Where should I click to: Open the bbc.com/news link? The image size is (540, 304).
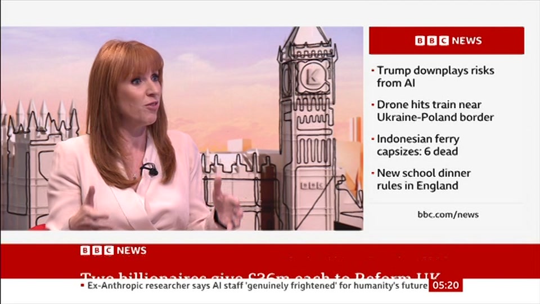448,214
